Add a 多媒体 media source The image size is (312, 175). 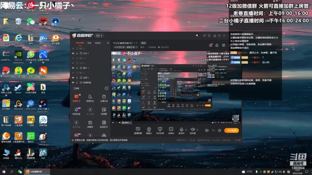[x=171, y=131]
